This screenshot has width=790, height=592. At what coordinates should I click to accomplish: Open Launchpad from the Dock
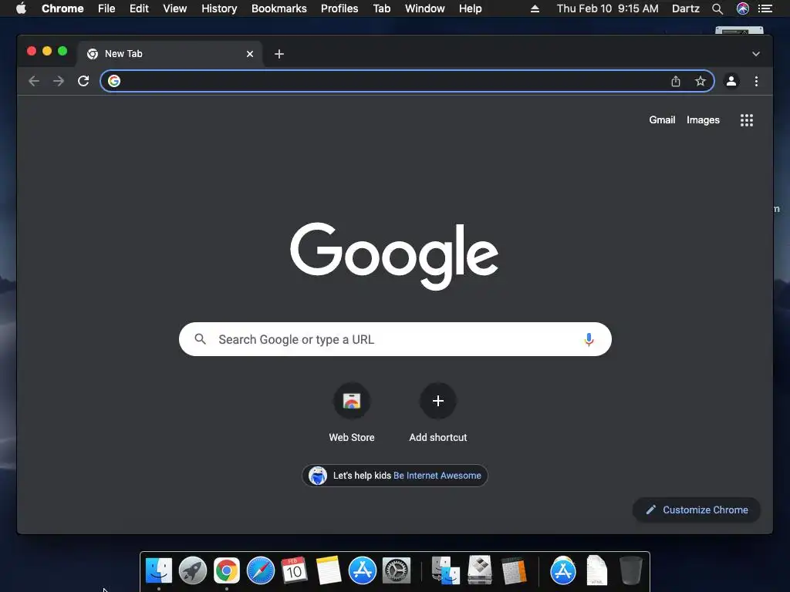(x=192, y=571)
